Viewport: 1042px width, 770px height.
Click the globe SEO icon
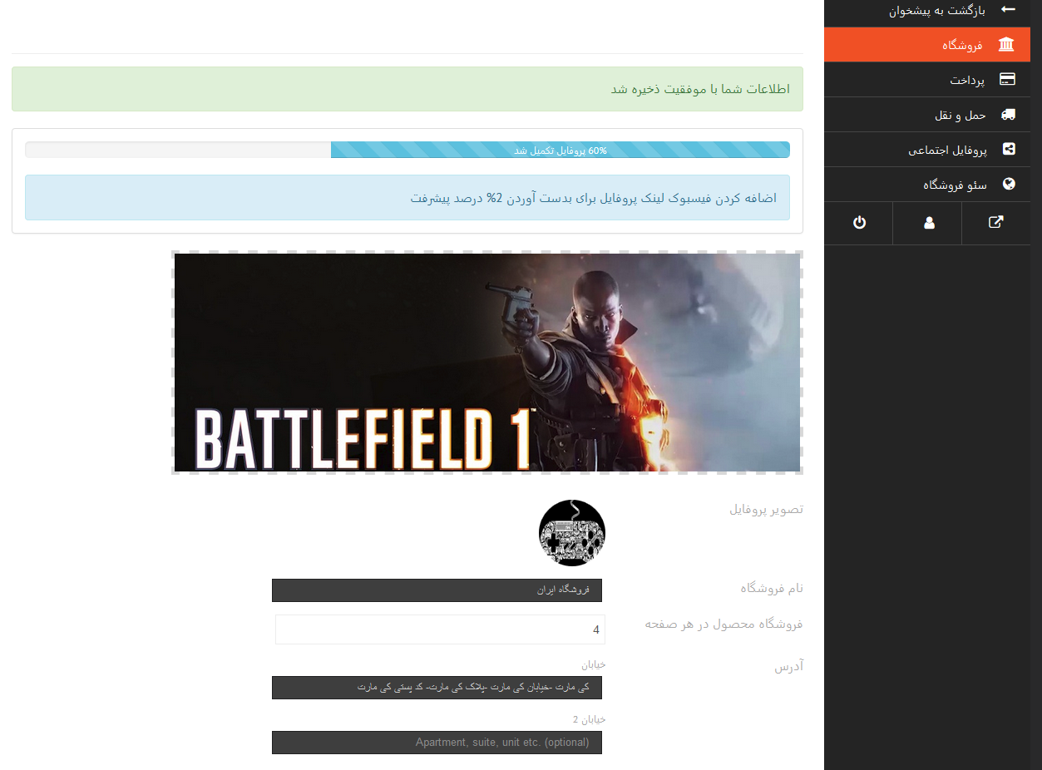[1009, 185]
